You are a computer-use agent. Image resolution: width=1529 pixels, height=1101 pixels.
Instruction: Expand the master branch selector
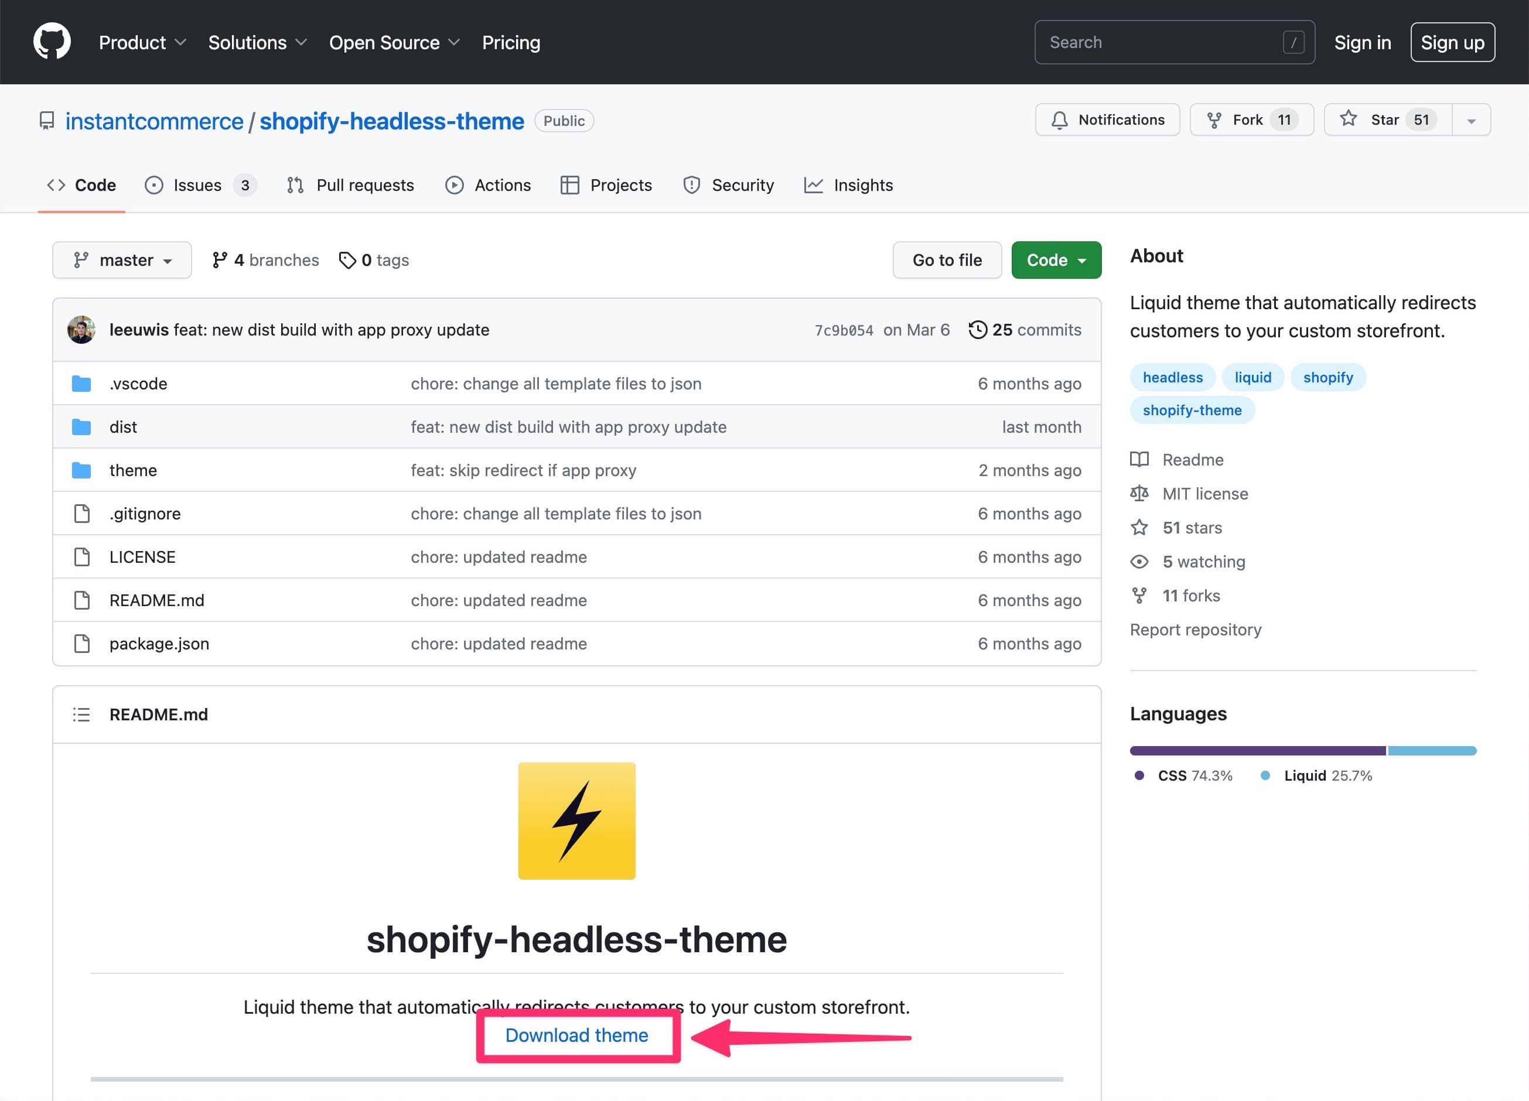click(122, 260)
